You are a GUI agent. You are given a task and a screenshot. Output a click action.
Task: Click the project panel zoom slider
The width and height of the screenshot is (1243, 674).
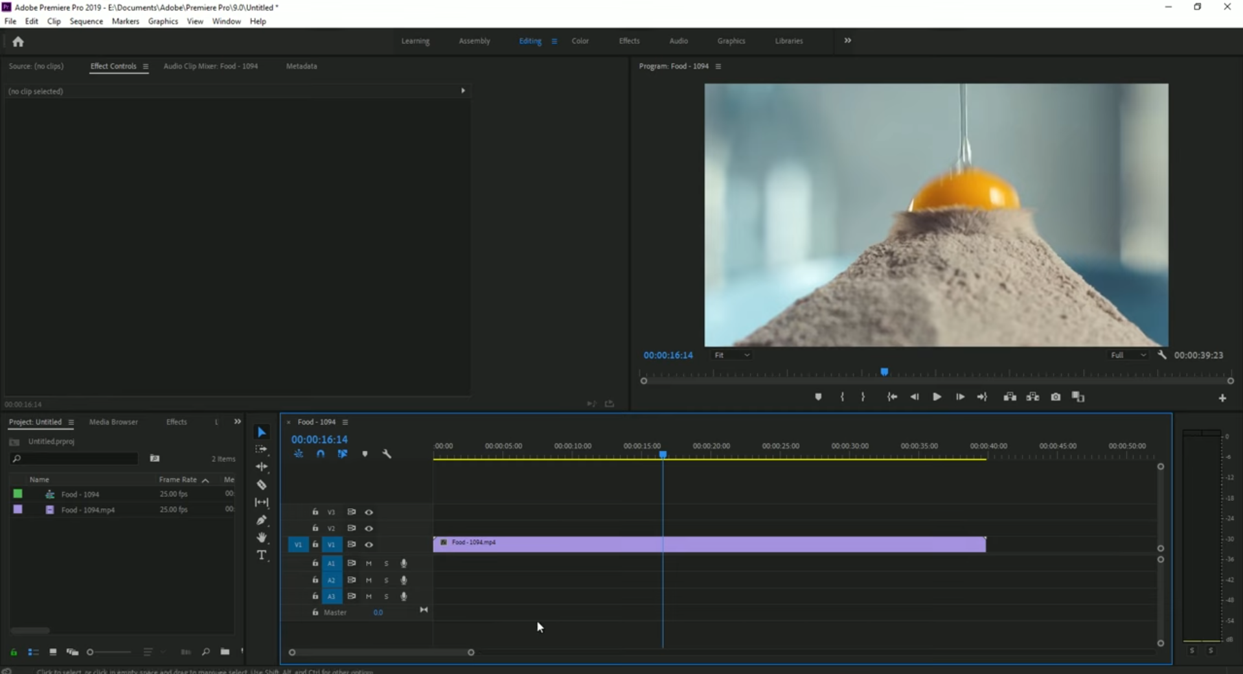(x=109, y=652)
